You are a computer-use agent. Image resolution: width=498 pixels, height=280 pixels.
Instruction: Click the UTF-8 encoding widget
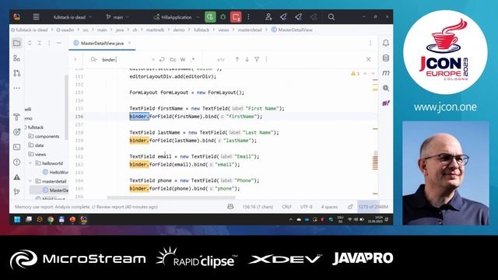click(x=306, y=207)
